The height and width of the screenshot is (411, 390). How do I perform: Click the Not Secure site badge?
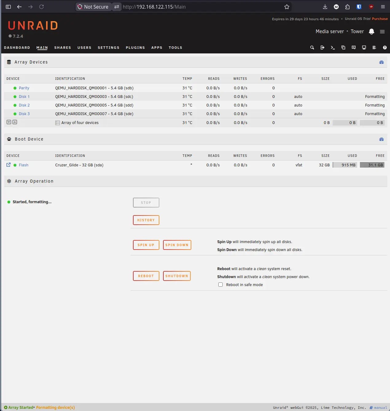[93, 7]
